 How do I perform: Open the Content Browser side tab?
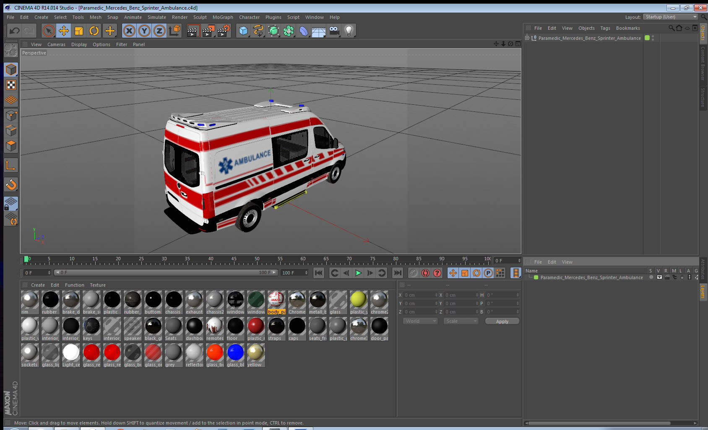703,63
